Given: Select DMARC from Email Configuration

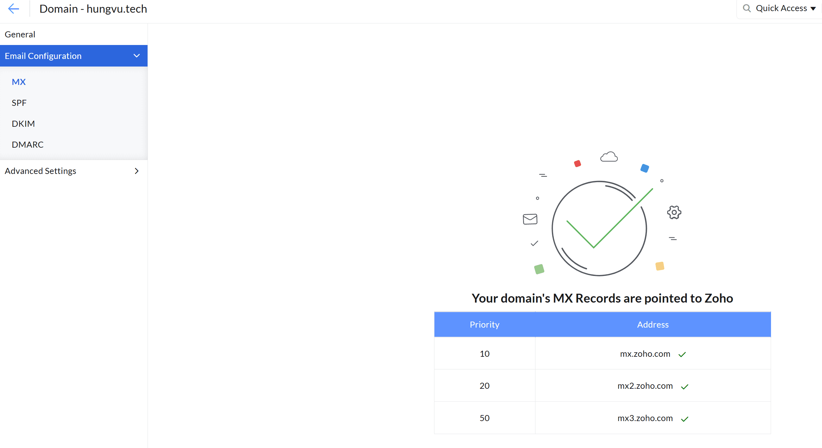Looking at the screenshot, I should 27,144.
